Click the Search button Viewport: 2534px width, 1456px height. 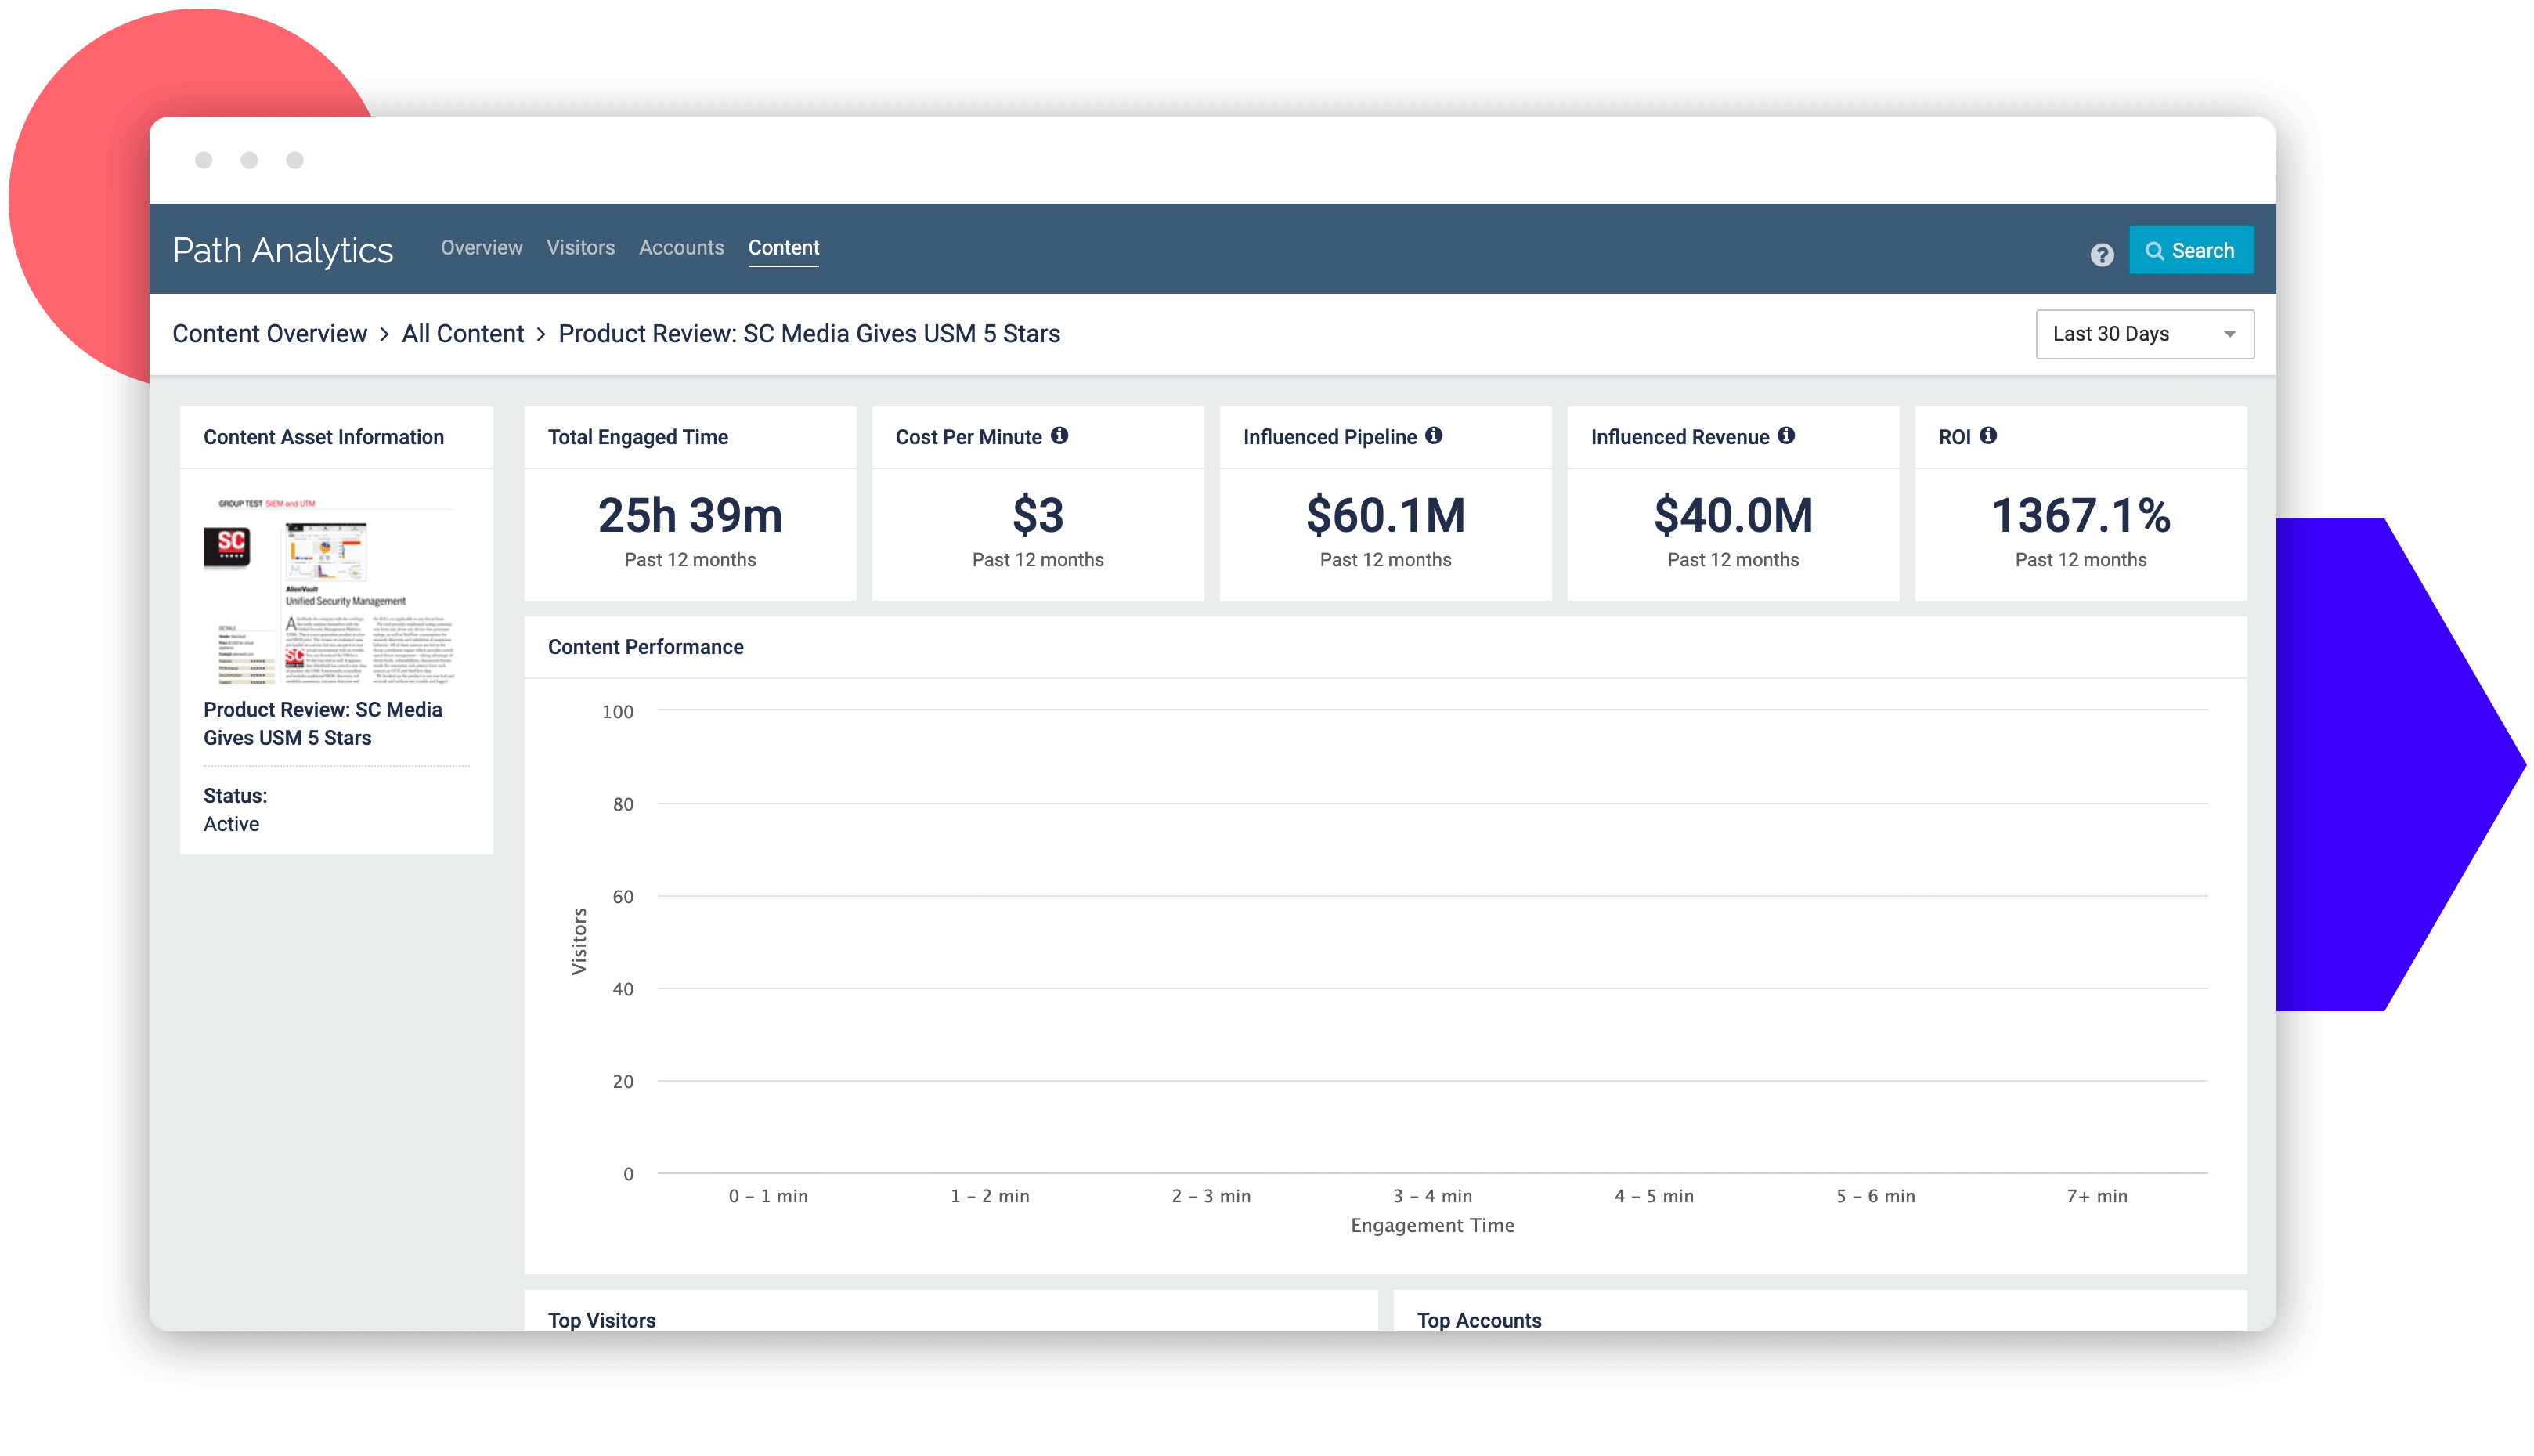pyautogui.click(x=2191, y=251)
